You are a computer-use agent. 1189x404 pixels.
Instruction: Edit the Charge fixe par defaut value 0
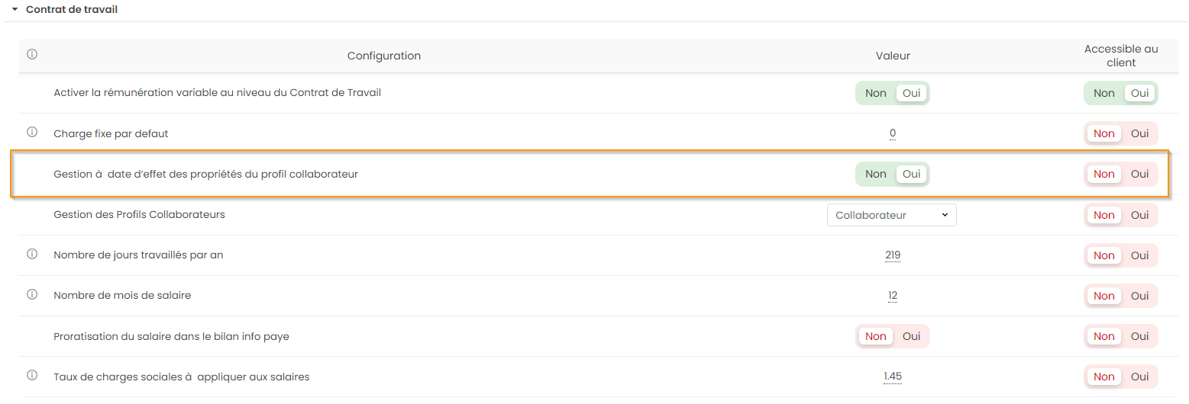tap(893, 133)
